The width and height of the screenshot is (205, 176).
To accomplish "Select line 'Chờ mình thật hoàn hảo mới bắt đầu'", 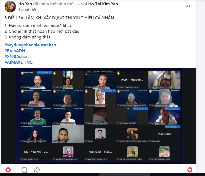I will [x=44, y=31].
